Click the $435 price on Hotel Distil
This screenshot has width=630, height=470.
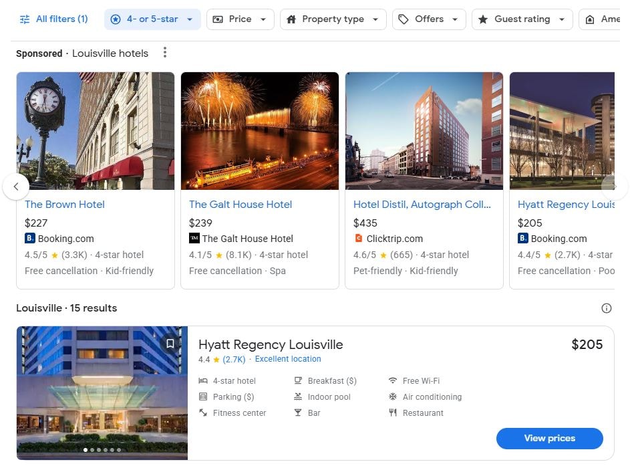[x=365, y=223]
